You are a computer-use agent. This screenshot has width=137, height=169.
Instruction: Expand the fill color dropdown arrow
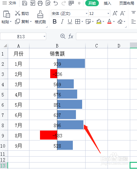(103, 22)
